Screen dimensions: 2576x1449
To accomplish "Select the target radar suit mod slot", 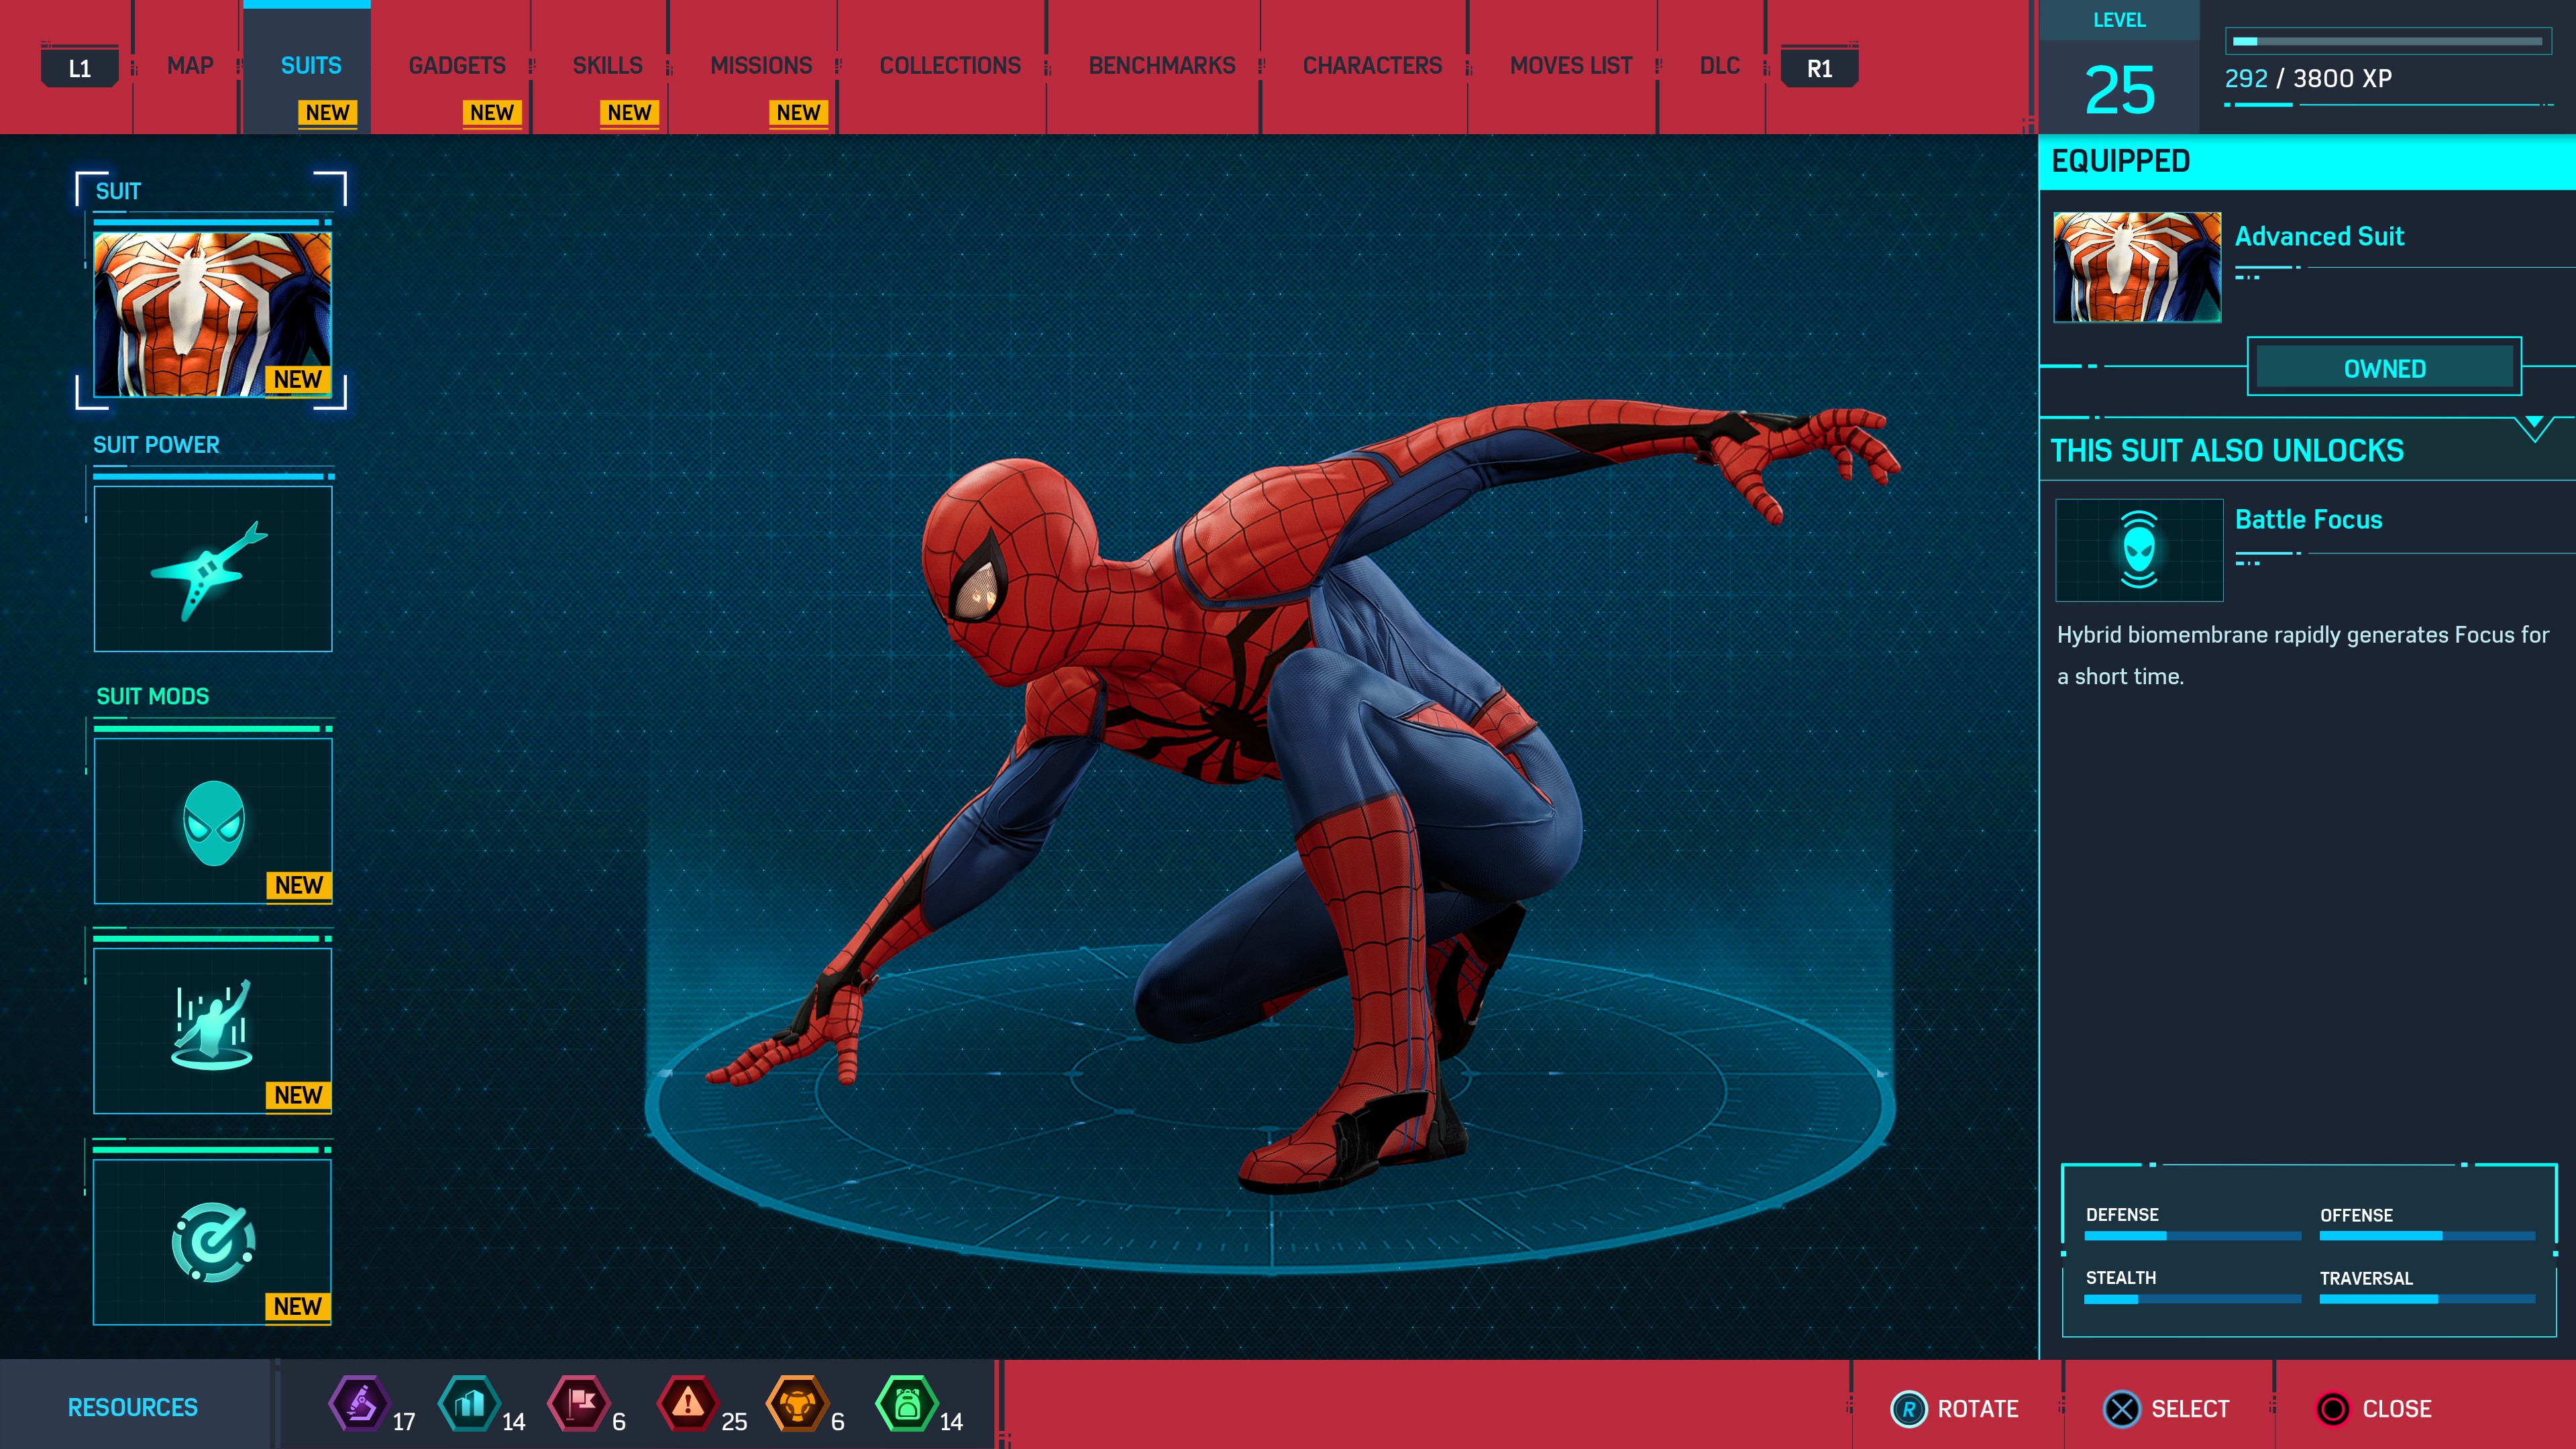I will tap(212, 1242).
